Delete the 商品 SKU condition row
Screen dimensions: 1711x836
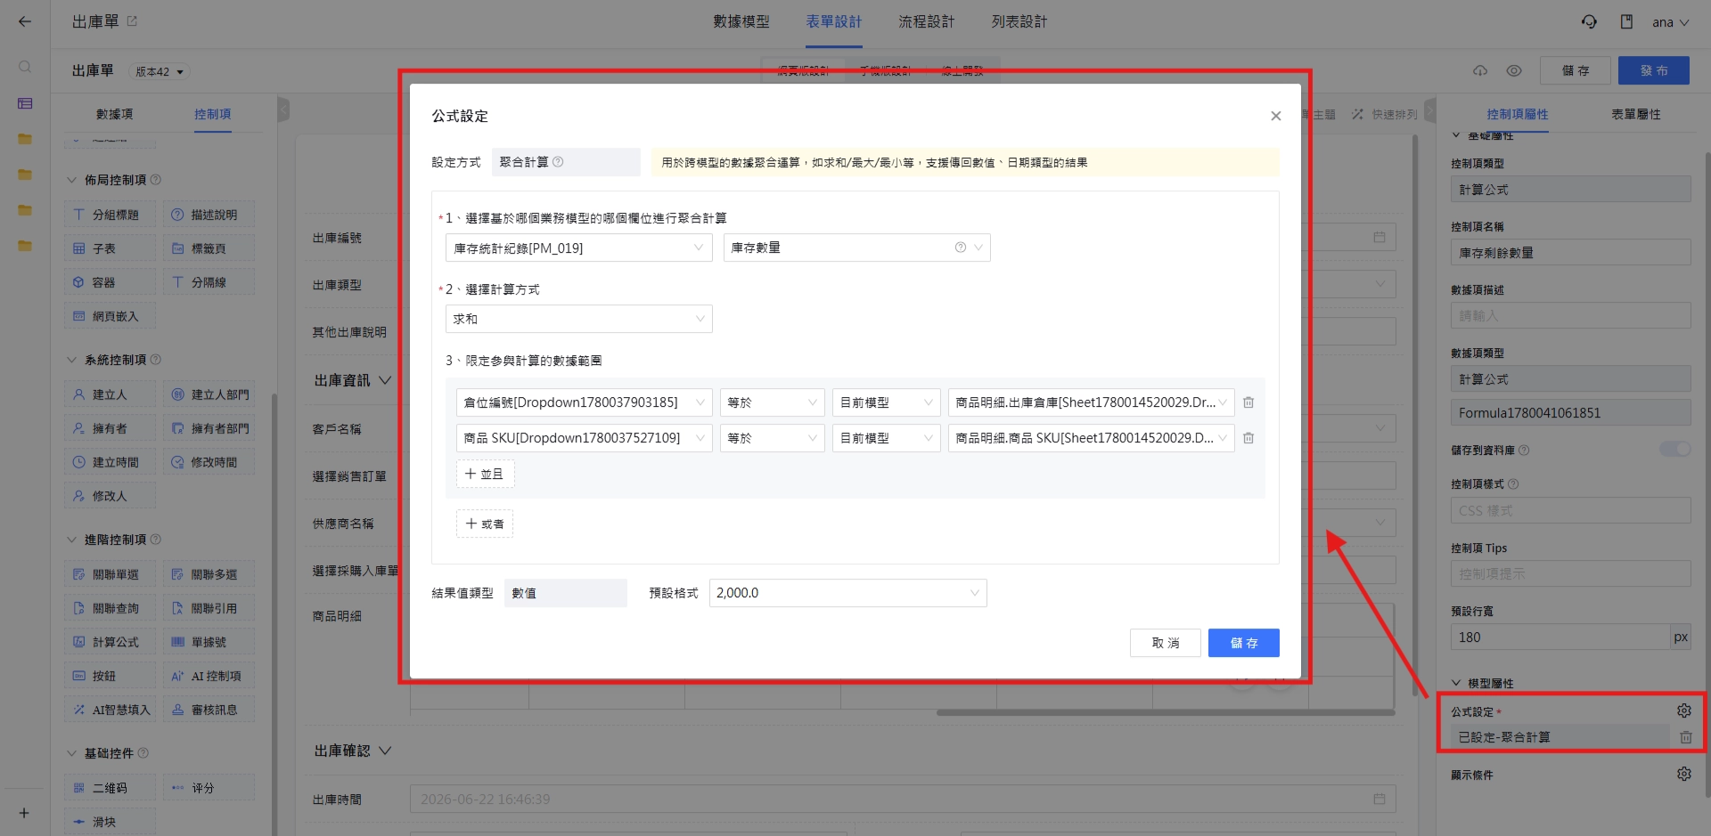point(1248,438)
